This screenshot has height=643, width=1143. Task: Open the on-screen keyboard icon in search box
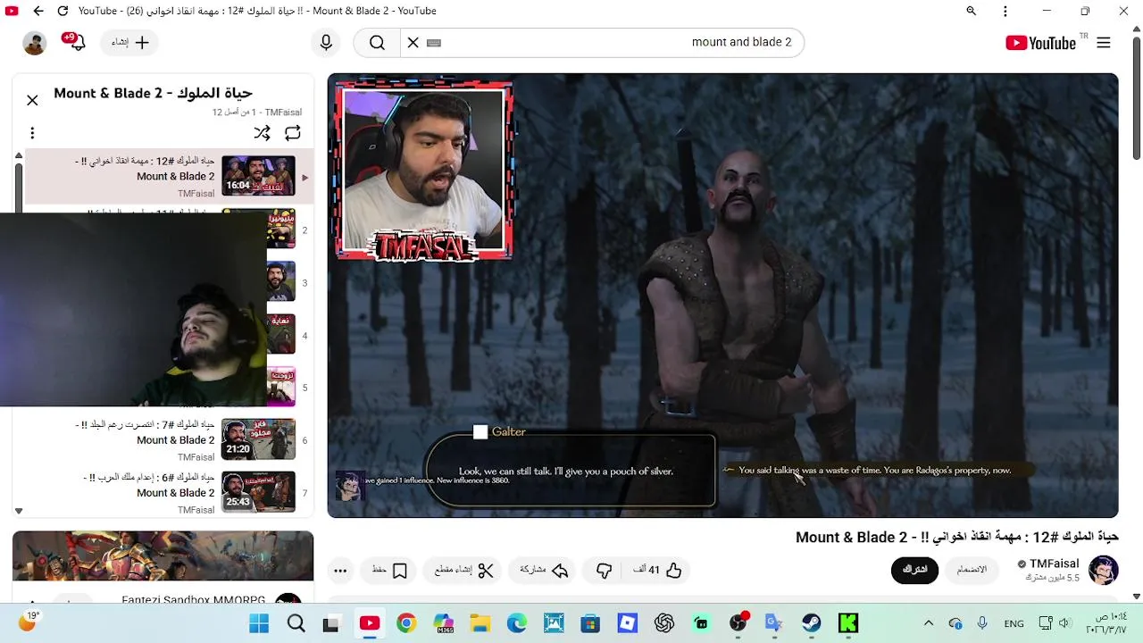[434, 42]
